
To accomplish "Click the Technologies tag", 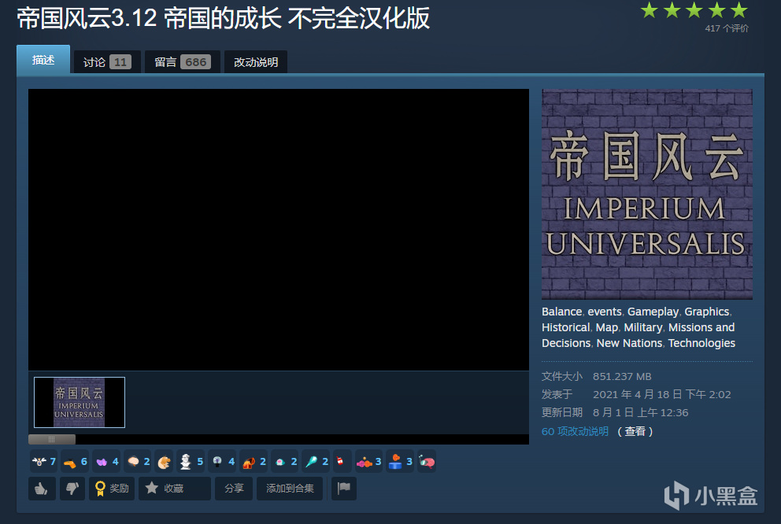I will point(701,343).
